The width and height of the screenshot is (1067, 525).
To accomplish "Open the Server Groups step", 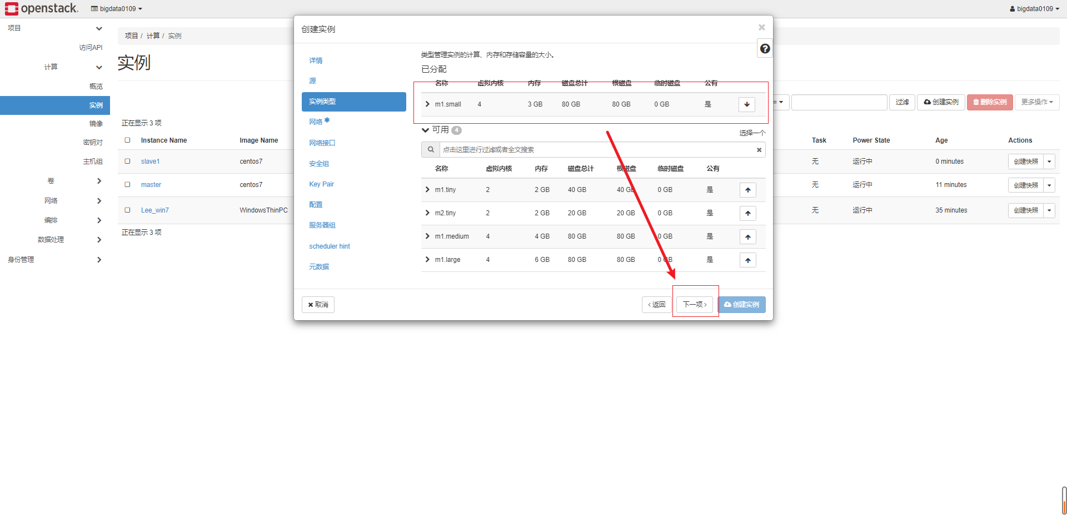I will click(322, 225).
